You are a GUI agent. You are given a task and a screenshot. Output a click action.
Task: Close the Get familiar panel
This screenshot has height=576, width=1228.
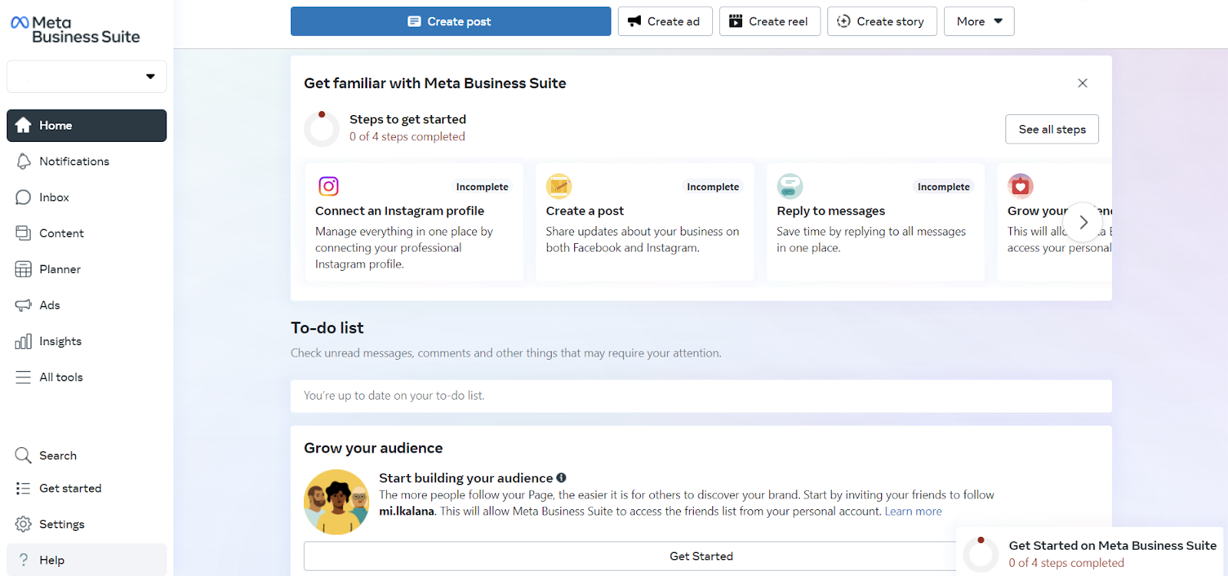click(1082, 83)
